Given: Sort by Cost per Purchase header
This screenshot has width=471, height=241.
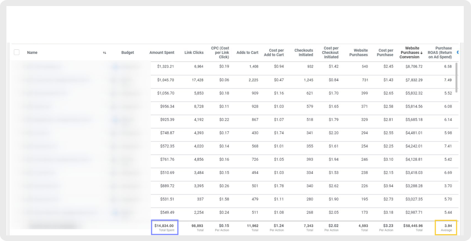Looking at the screenshot, I should click(x=385, y=53).
